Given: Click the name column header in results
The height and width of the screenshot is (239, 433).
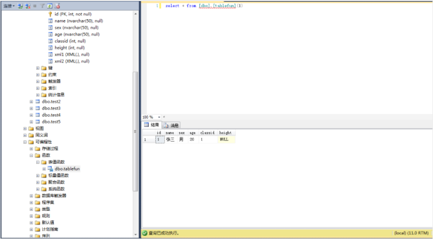Looking at the screenshot, I should 170,133.
